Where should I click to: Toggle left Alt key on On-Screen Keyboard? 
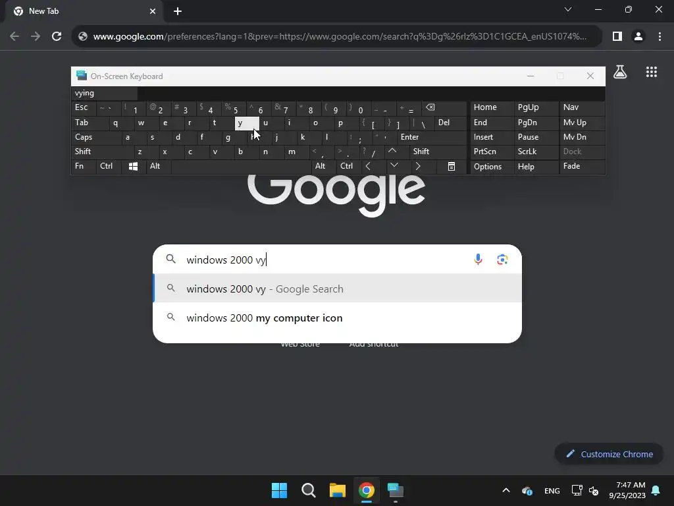point(159,166)
